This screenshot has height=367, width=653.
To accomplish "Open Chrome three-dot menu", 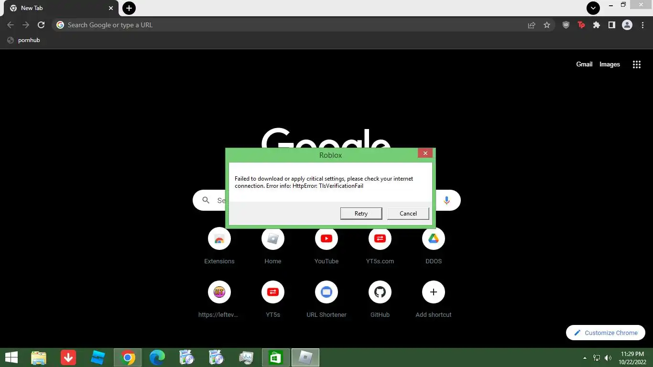I will click(x=642, y=25).
